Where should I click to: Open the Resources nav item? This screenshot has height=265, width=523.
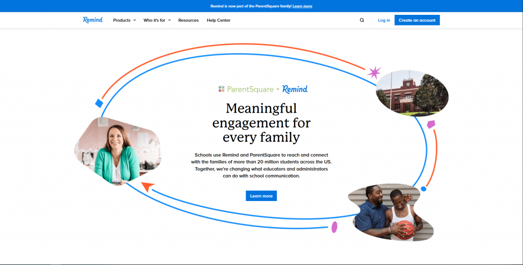[188, 20]
